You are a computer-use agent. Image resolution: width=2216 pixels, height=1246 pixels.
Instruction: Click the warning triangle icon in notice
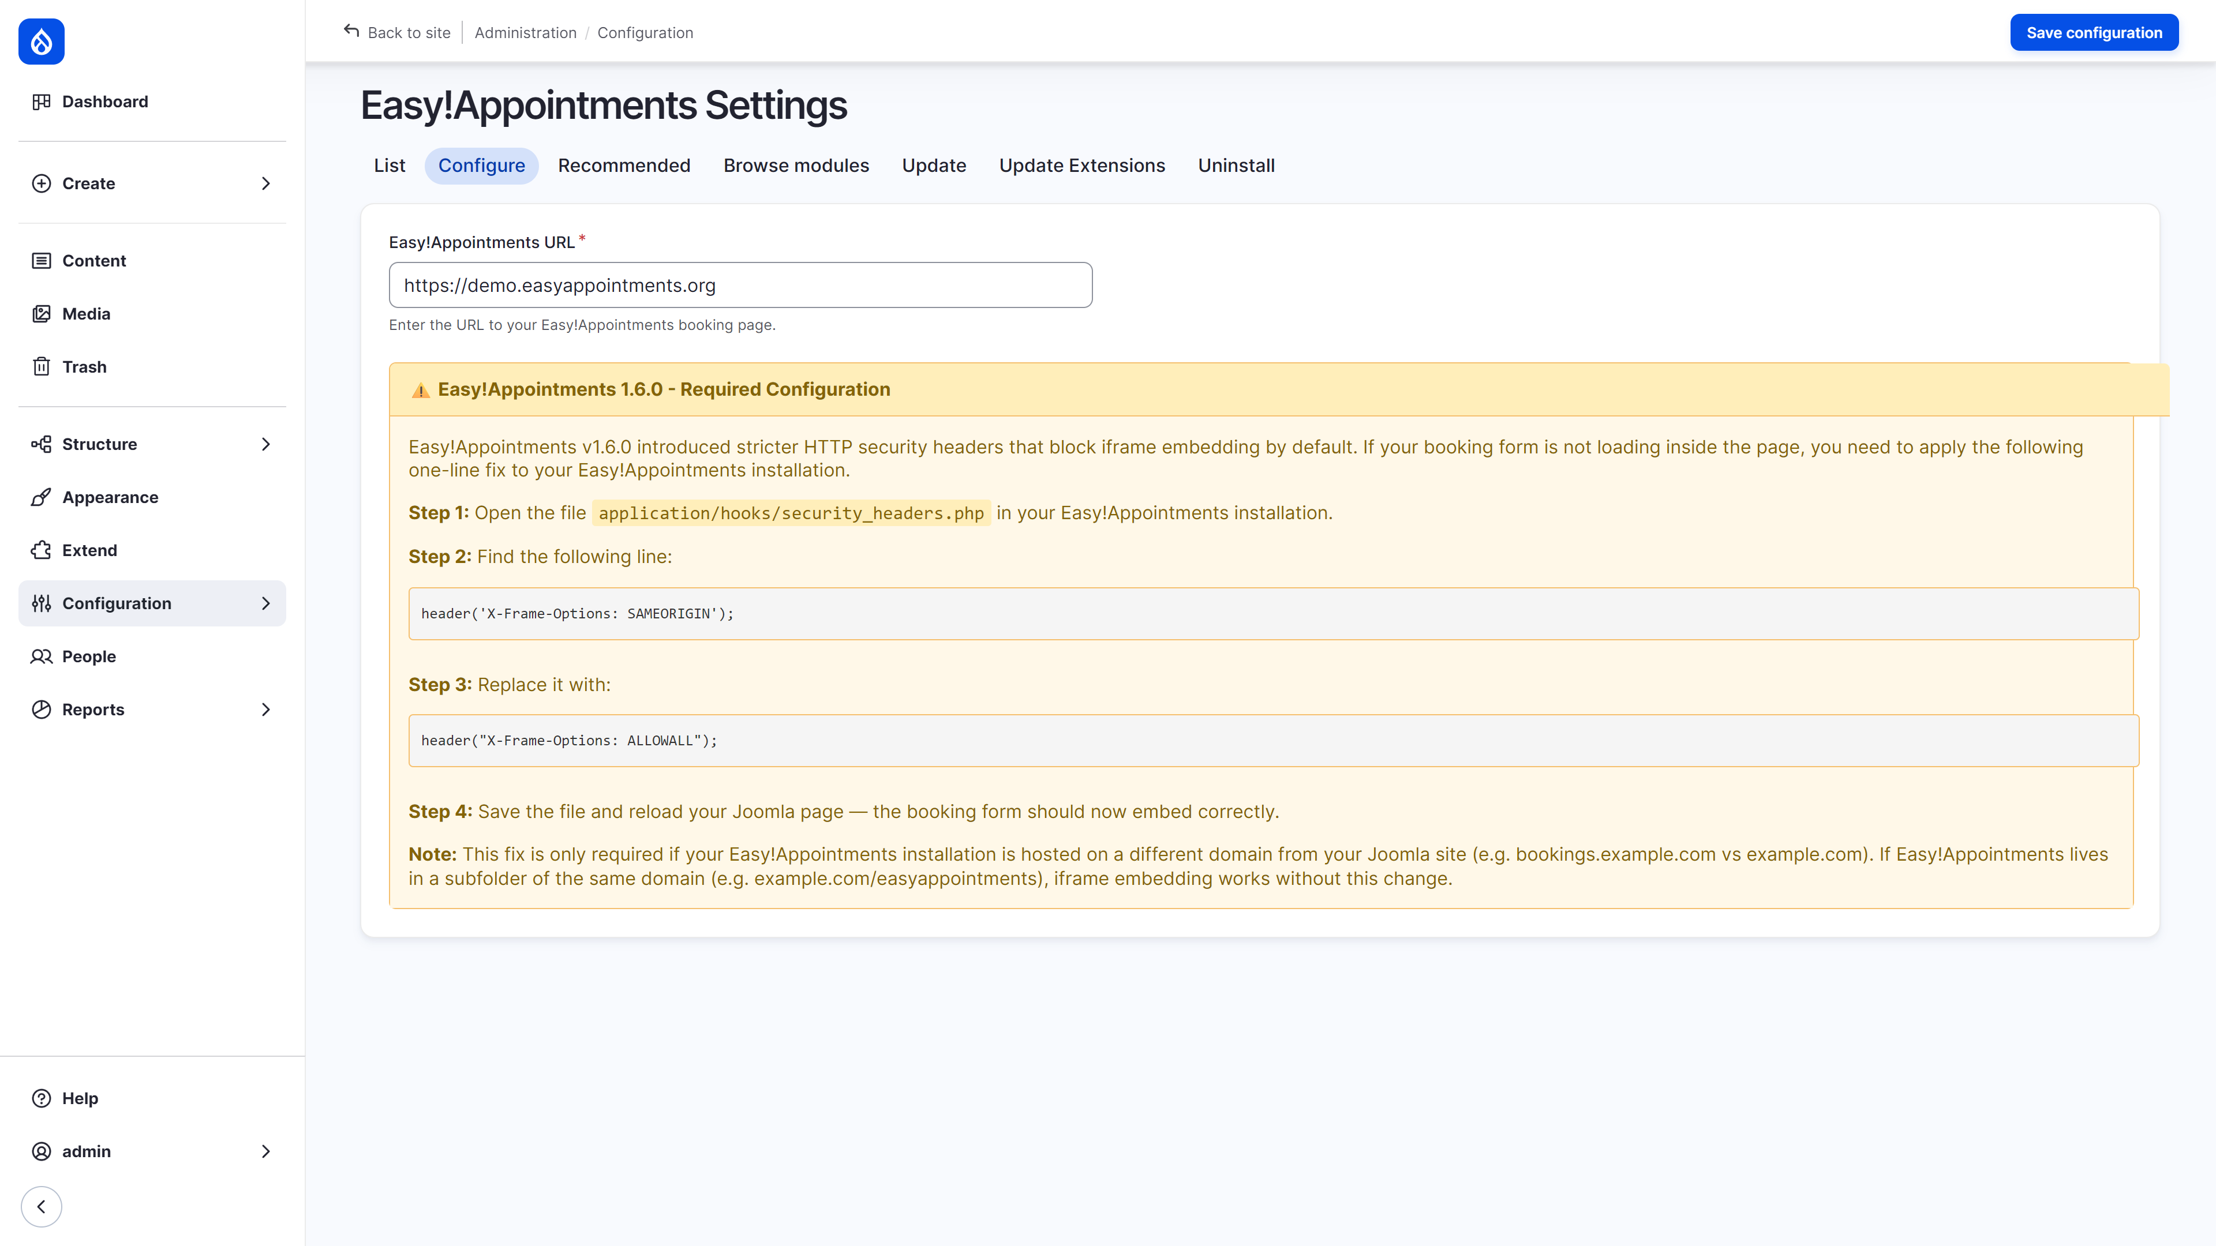pyautogui.click(x=421, y=391)
